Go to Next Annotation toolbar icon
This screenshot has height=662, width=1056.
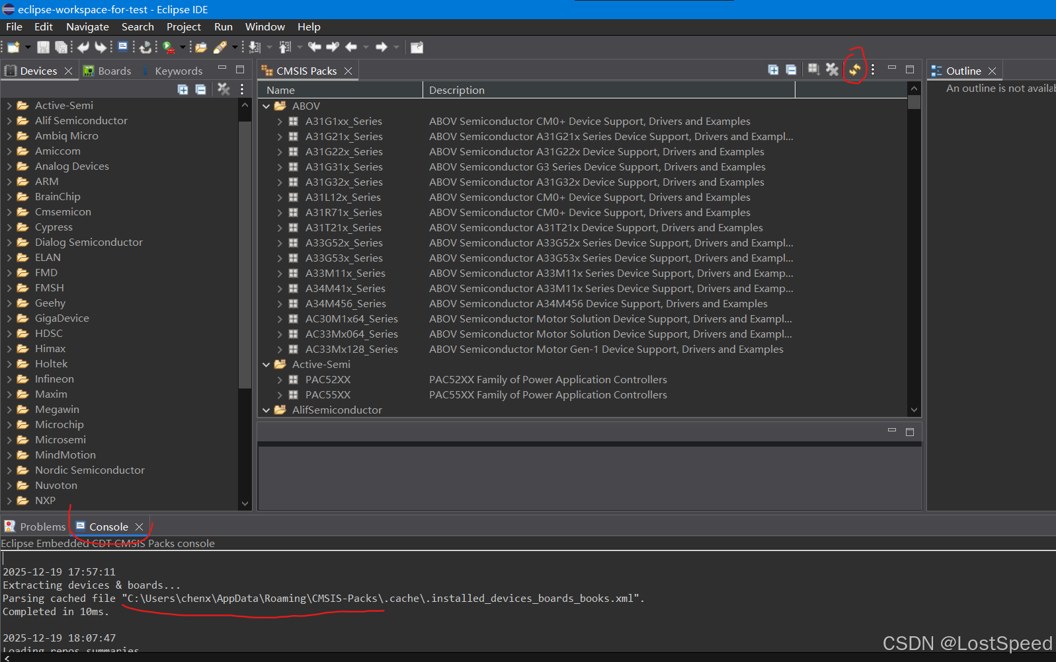(255, 47)
